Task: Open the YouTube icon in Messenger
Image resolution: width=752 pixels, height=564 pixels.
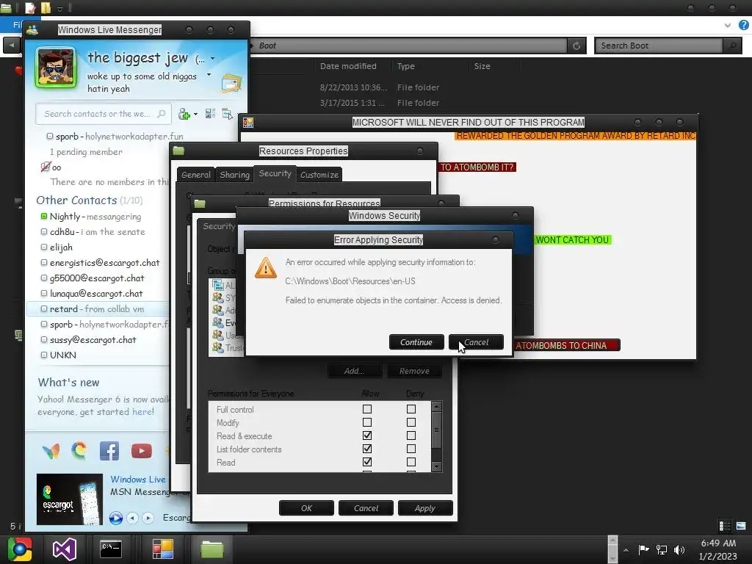Action: point(142,451)
